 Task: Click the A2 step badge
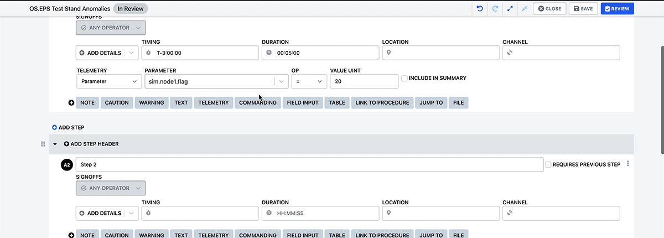67,164
